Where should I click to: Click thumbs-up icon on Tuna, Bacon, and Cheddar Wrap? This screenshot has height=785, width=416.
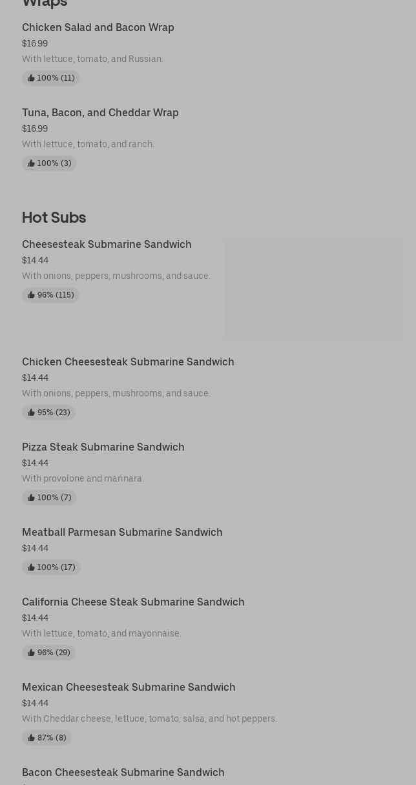[31, 163]
